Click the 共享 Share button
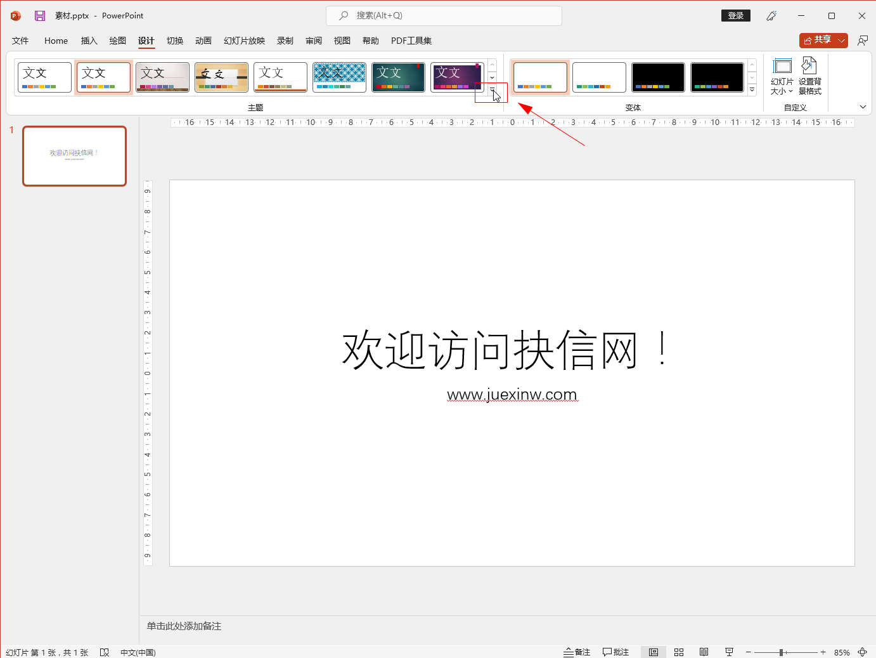876x658 pixels. pos(817,40)
